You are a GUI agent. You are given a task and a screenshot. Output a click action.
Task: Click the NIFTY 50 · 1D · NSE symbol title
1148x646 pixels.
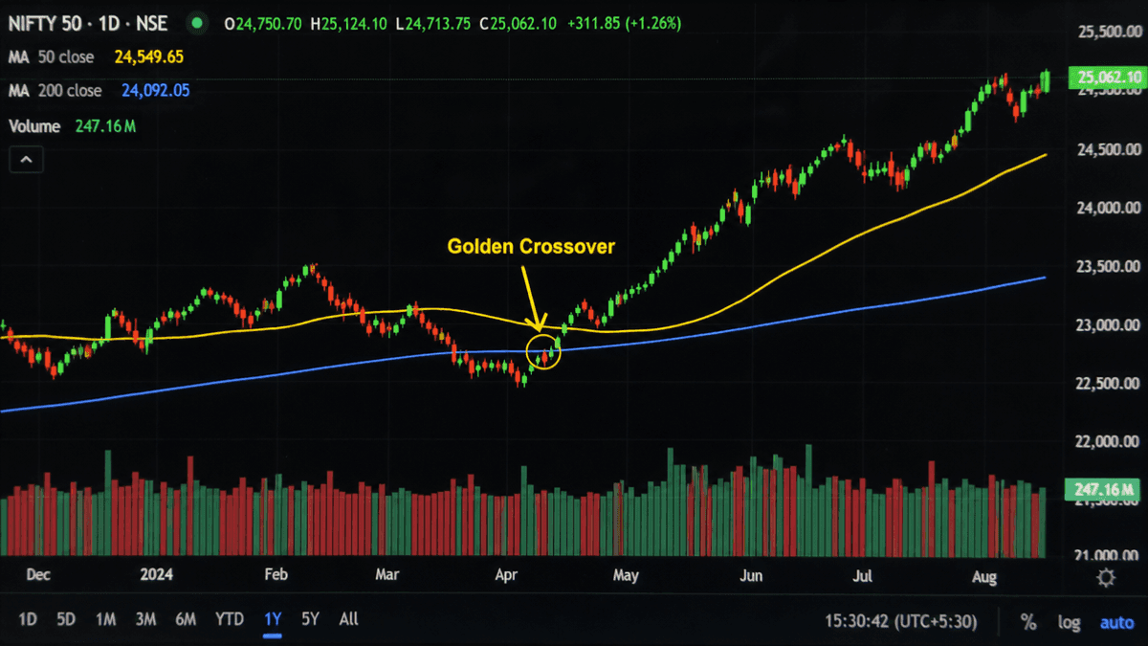(x=87, y=23)
